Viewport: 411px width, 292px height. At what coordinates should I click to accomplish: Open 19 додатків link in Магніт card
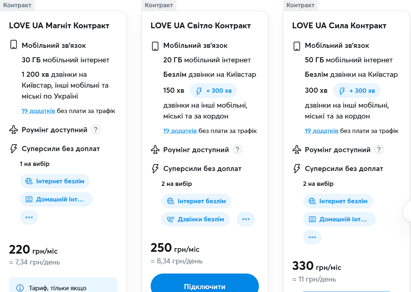38,111
